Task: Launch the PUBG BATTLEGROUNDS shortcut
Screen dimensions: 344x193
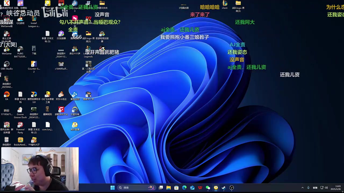Action: coord(20,49)
